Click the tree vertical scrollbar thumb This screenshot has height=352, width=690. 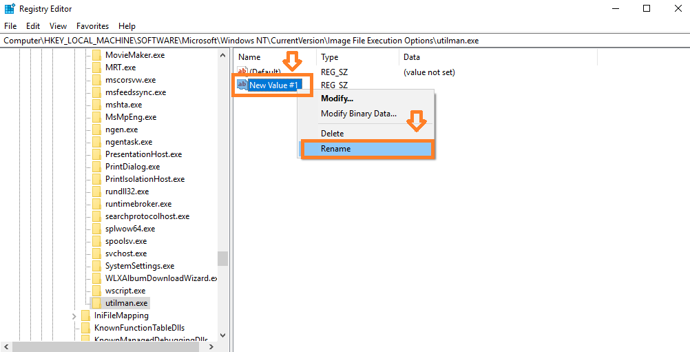pyautogui.click(x=222, y=258)
